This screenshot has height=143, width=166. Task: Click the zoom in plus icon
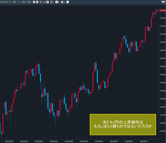tap(34, 2)
